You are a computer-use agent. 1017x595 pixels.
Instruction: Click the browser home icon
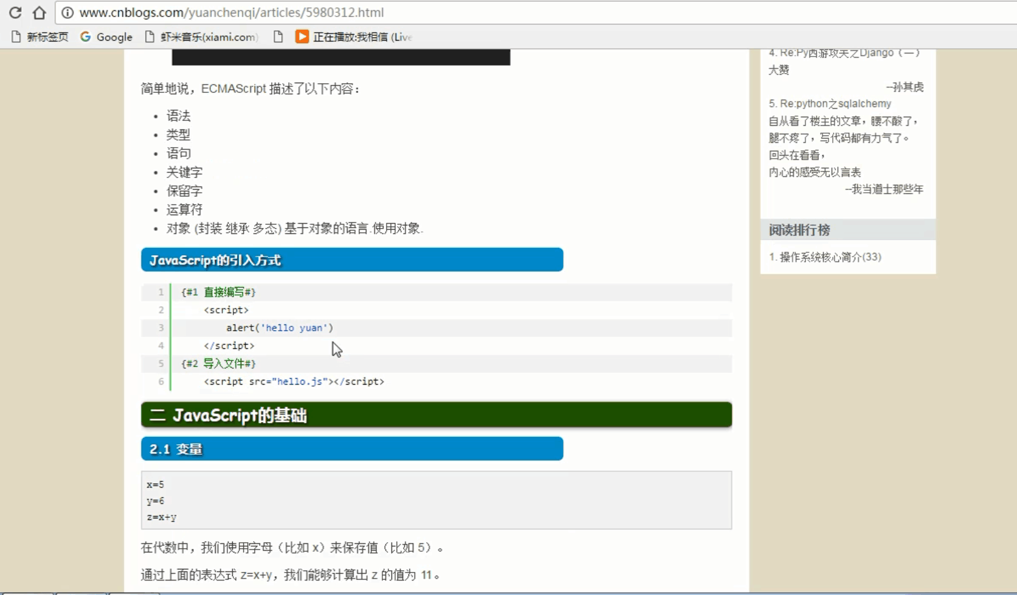(x=39, y=12)
